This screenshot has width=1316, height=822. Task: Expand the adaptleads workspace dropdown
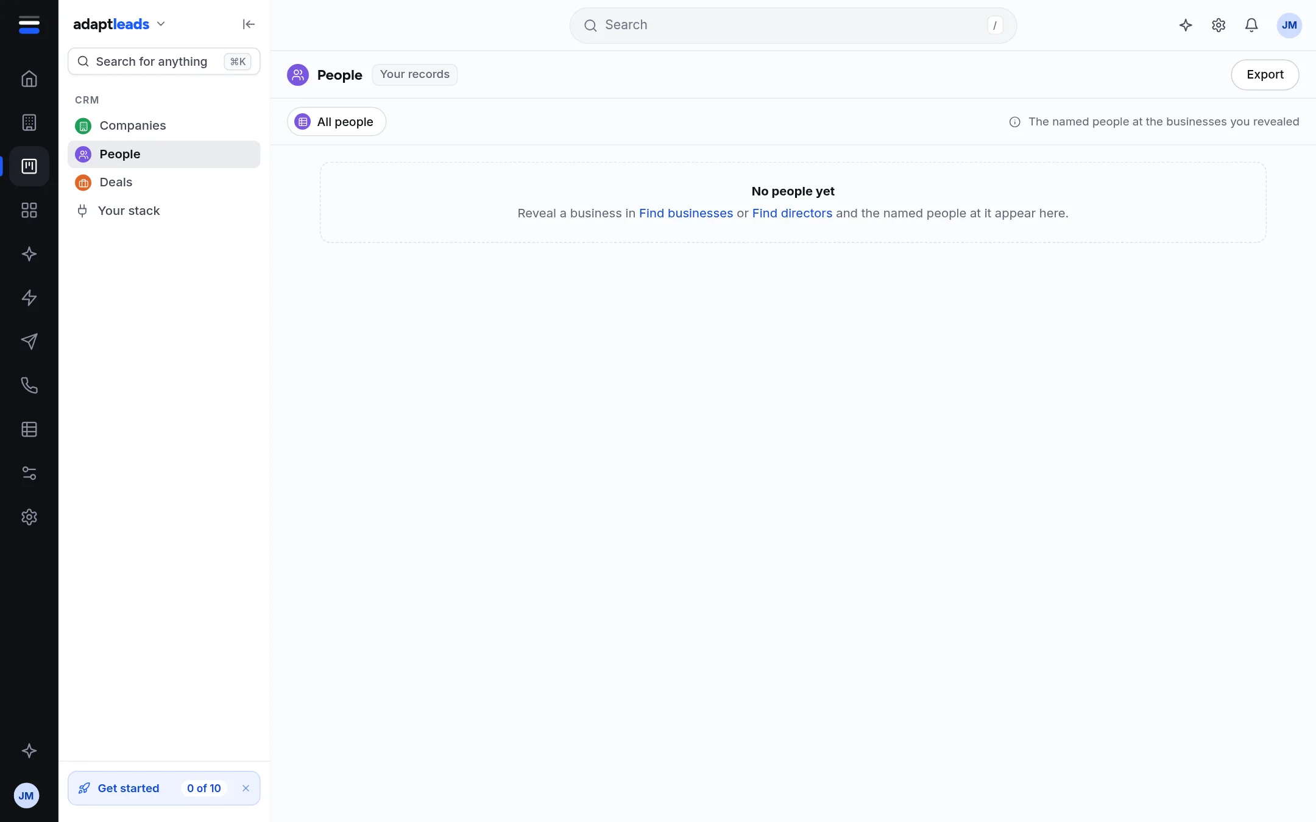[161, 24]
